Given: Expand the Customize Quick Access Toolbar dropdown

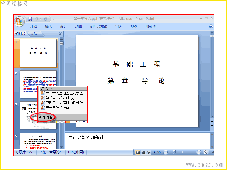Looking at the screenshot, I should [54, 19].
